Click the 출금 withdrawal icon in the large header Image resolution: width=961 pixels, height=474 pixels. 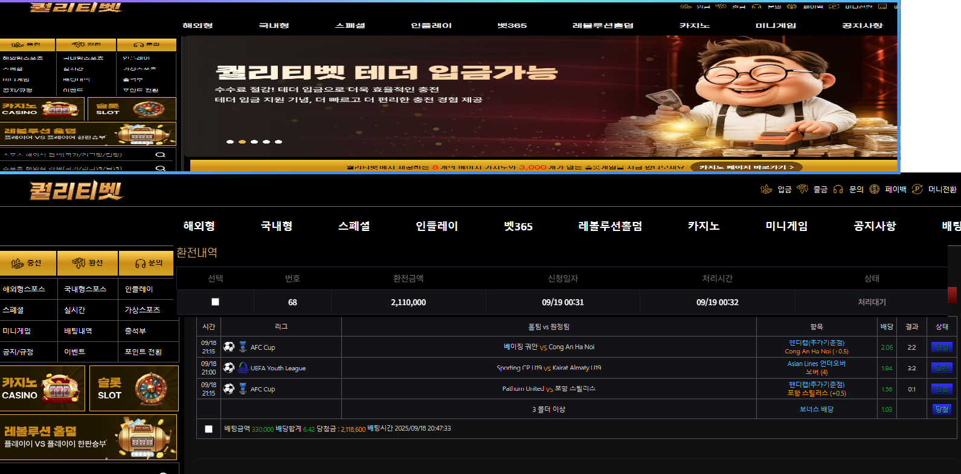click(802, 189)
